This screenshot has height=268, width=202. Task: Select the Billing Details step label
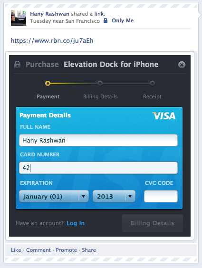(x=100, y=96)
